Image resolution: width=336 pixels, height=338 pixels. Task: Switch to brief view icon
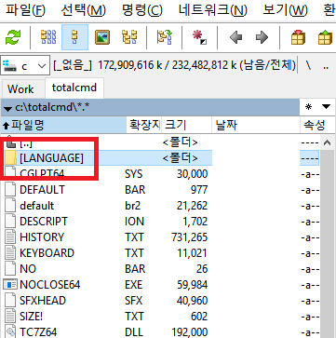coord(48,37)
